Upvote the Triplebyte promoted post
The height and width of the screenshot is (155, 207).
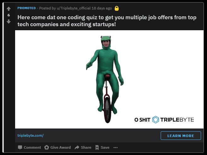[9, 9]
